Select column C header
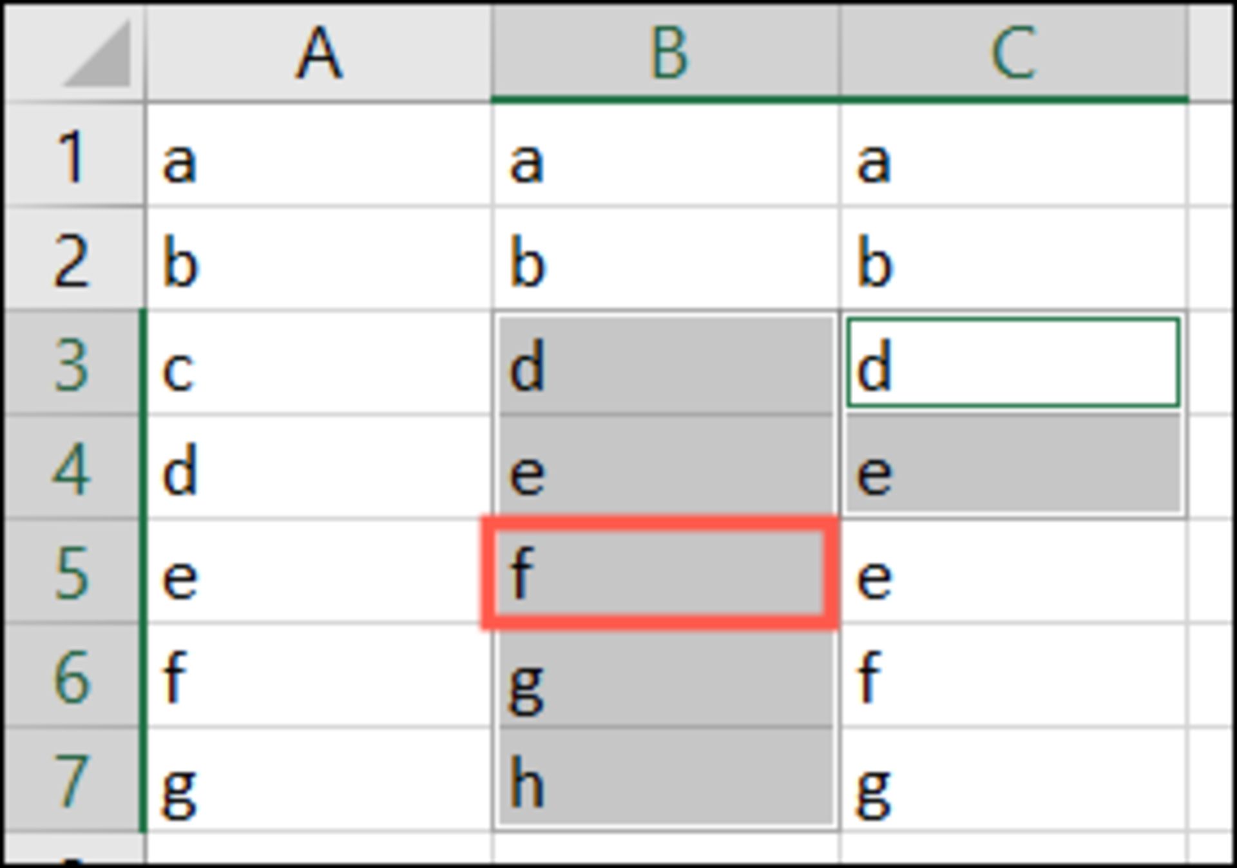 pos(1014,53)
